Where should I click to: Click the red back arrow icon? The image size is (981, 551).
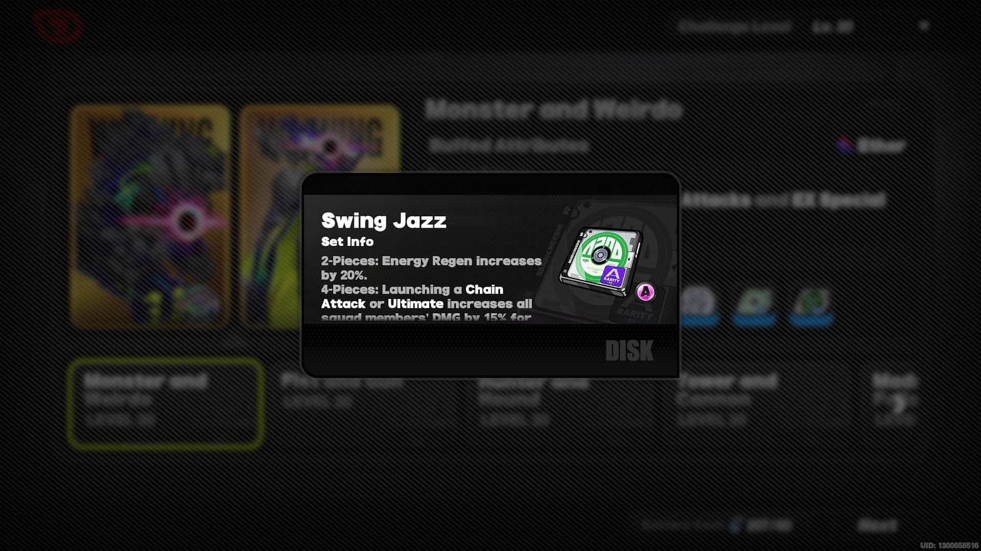[57, 26]
